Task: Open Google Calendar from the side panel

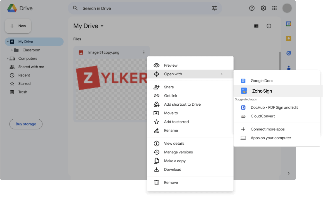Action: tap(288, 24)
